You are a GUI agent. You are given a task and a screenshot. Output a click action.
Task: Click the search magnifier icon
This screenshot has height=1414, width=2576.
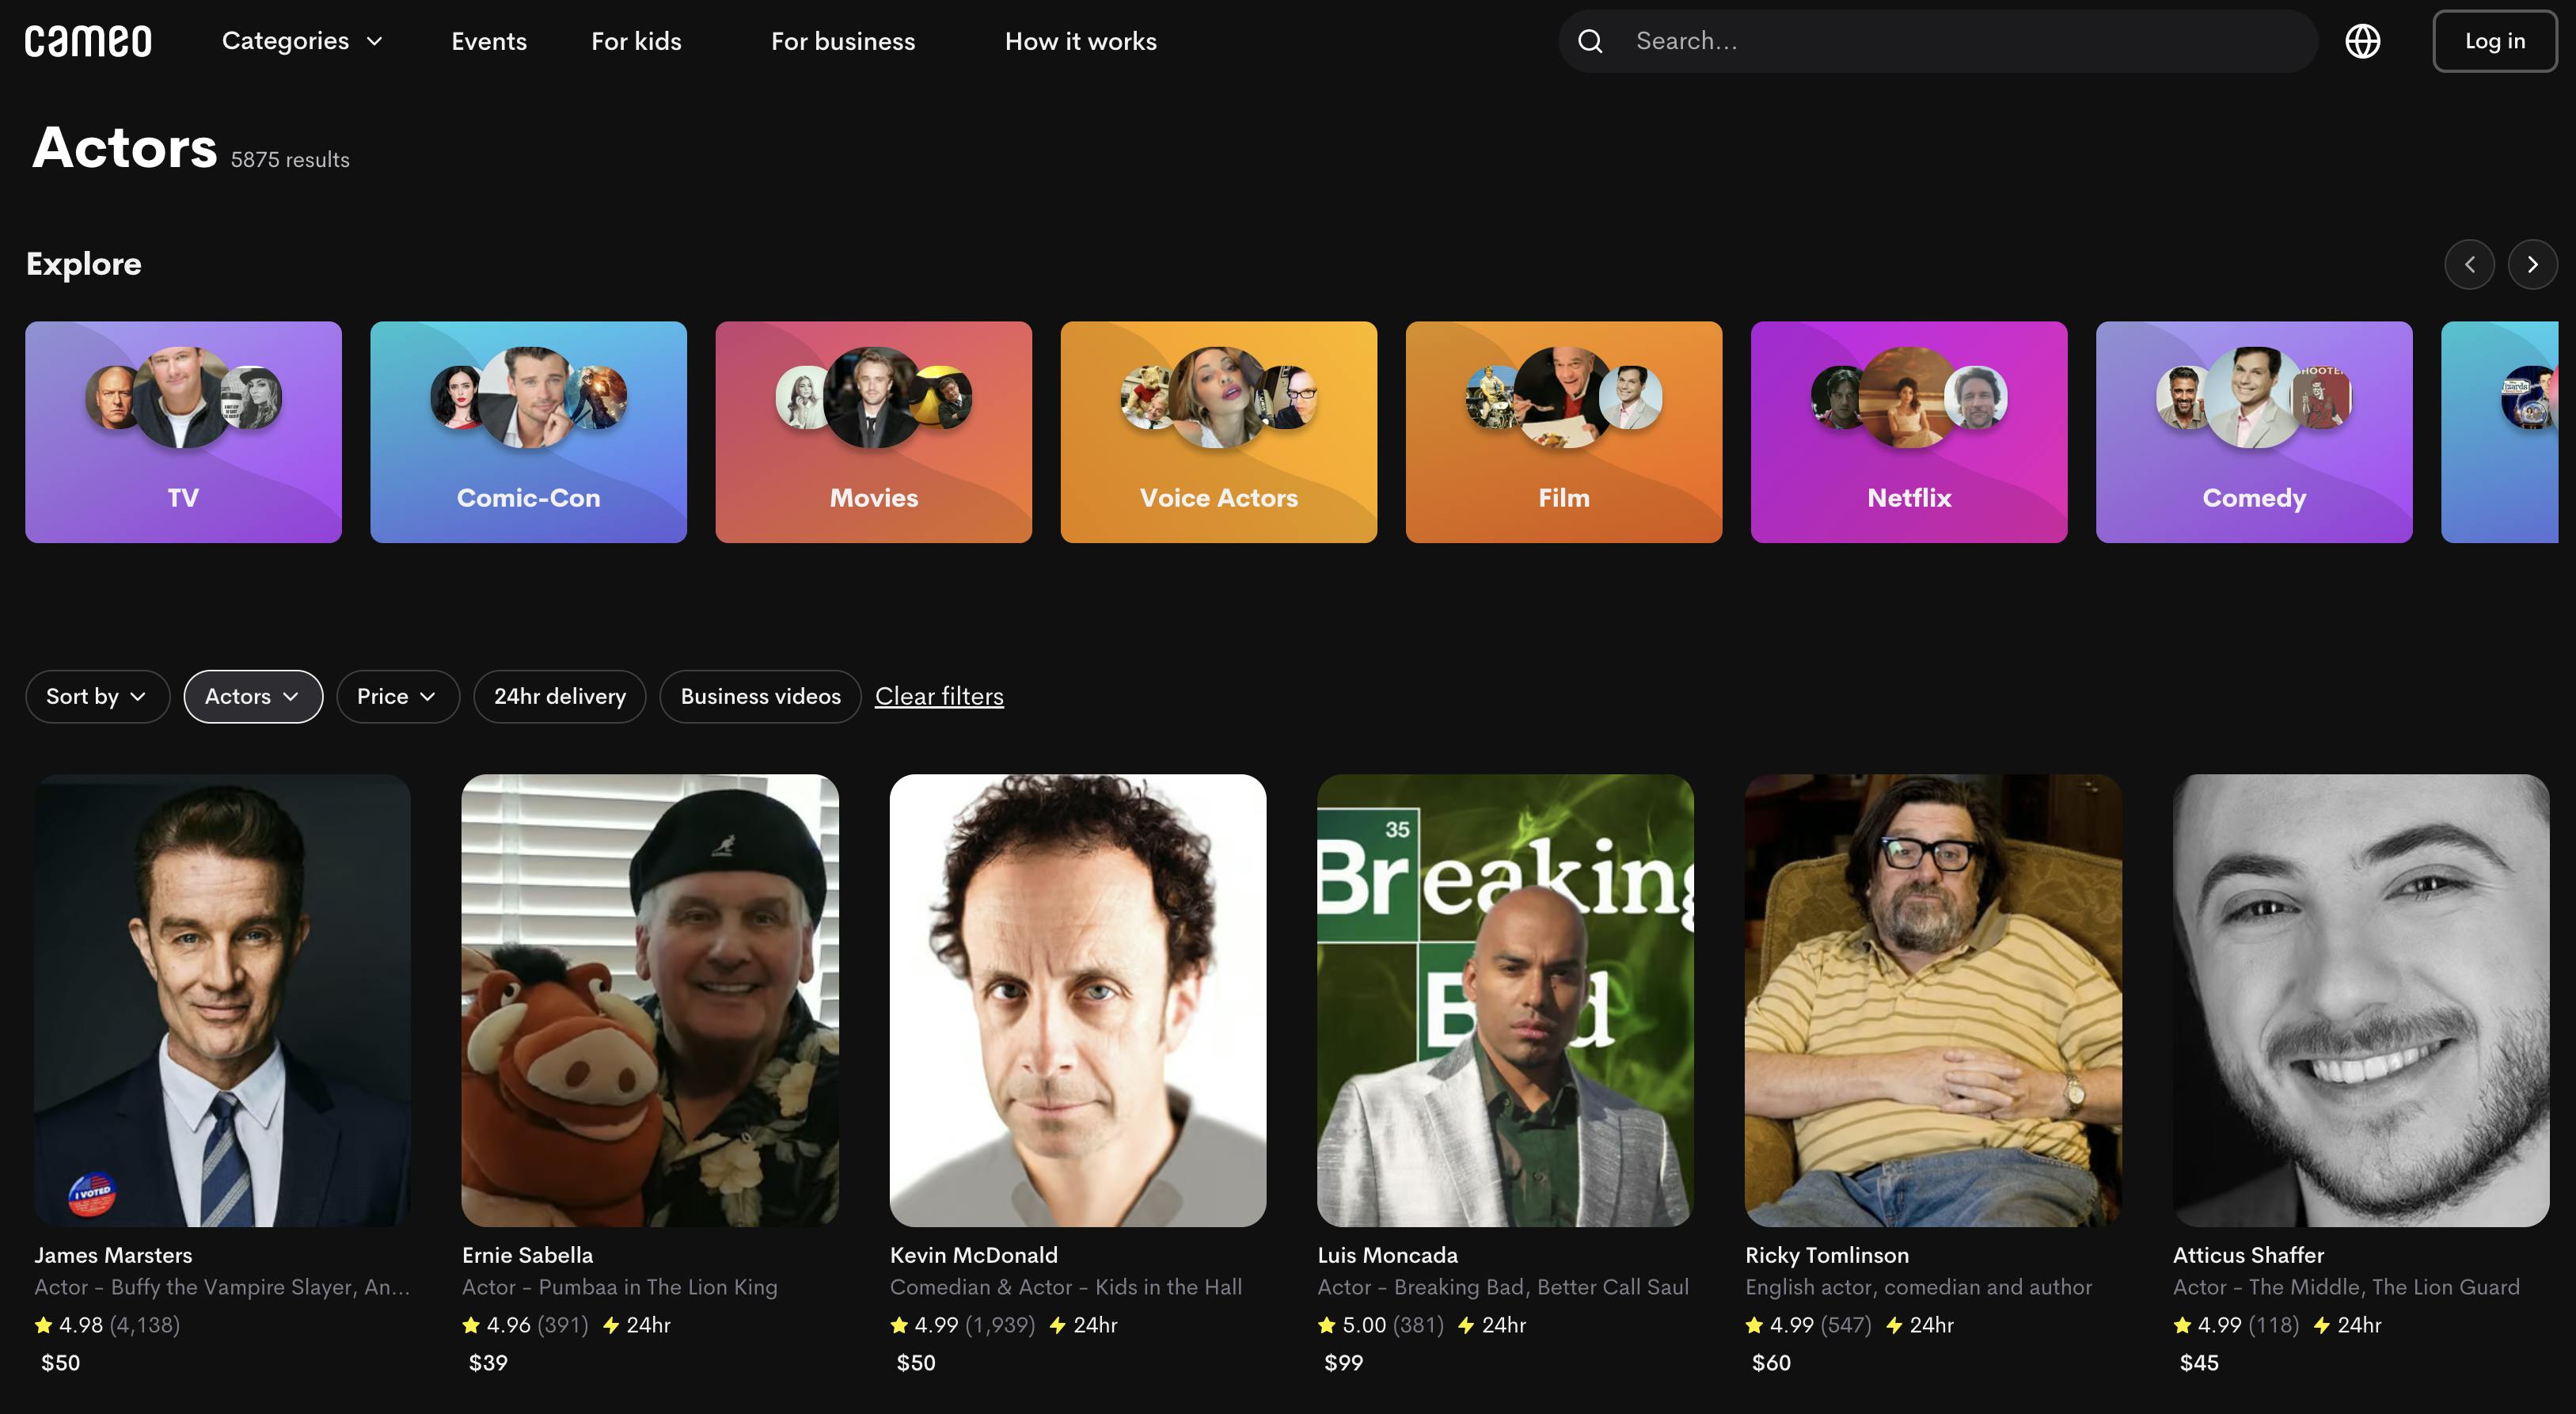[x=1590, y=41]
